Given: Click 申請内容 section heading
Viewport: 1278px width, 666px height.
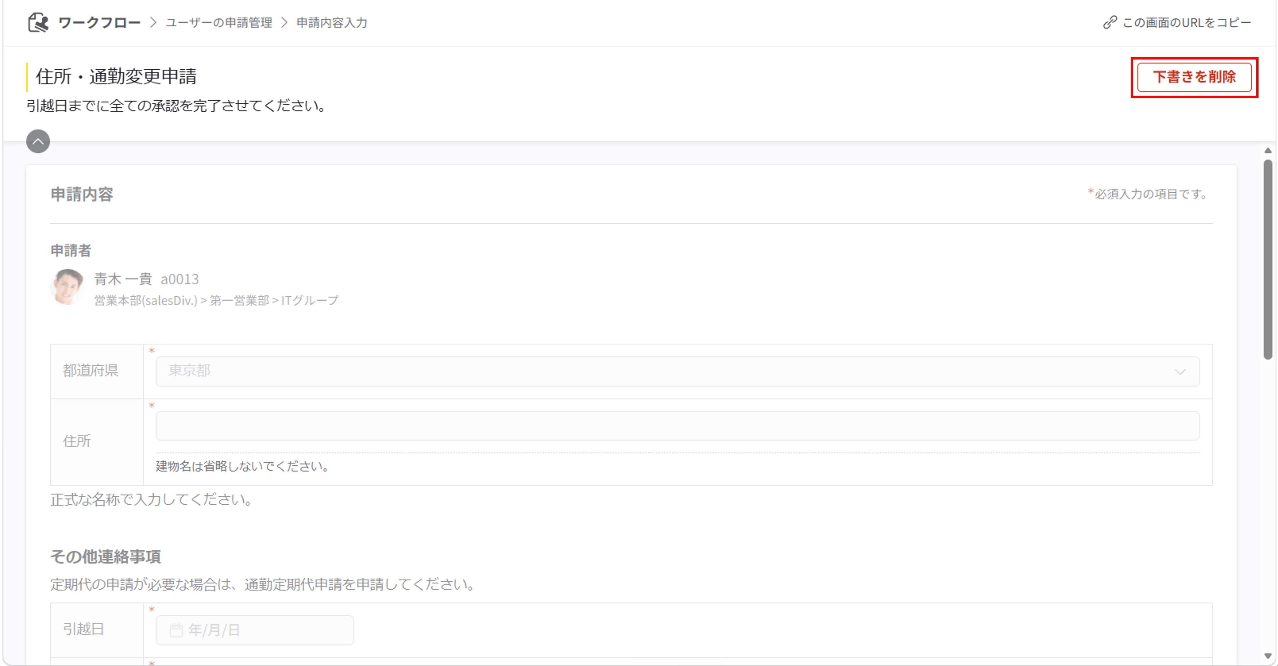Looking at the screenshot, I should click(82, 194).
